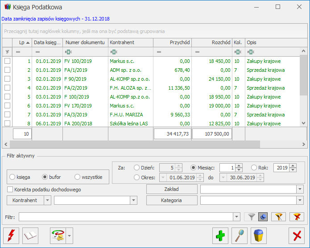Click the gray funnel filter icon
The image size is (310, 248).
click(251, 217)
